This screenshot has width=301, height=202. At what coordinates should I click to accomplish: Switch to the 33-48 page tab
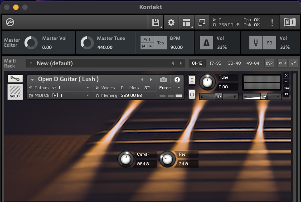(x=234, y=63)
